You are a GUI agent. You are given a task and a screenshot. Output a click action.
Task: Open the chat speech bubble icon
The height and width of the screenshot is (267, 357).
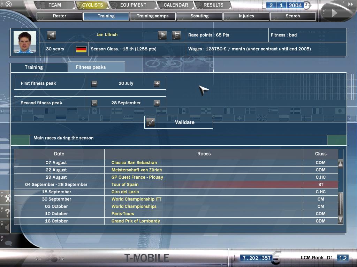point(8,243)
